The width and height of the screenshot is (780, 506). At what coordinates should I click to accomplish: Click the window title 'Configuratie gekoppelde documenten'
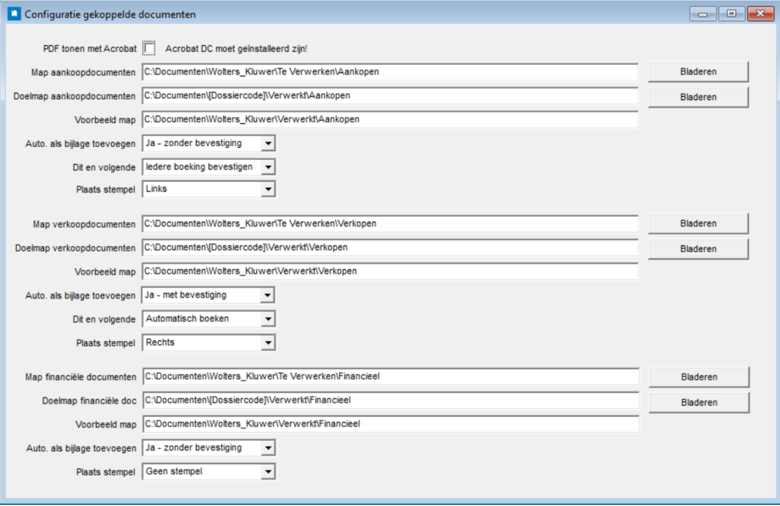pos(110,15)
